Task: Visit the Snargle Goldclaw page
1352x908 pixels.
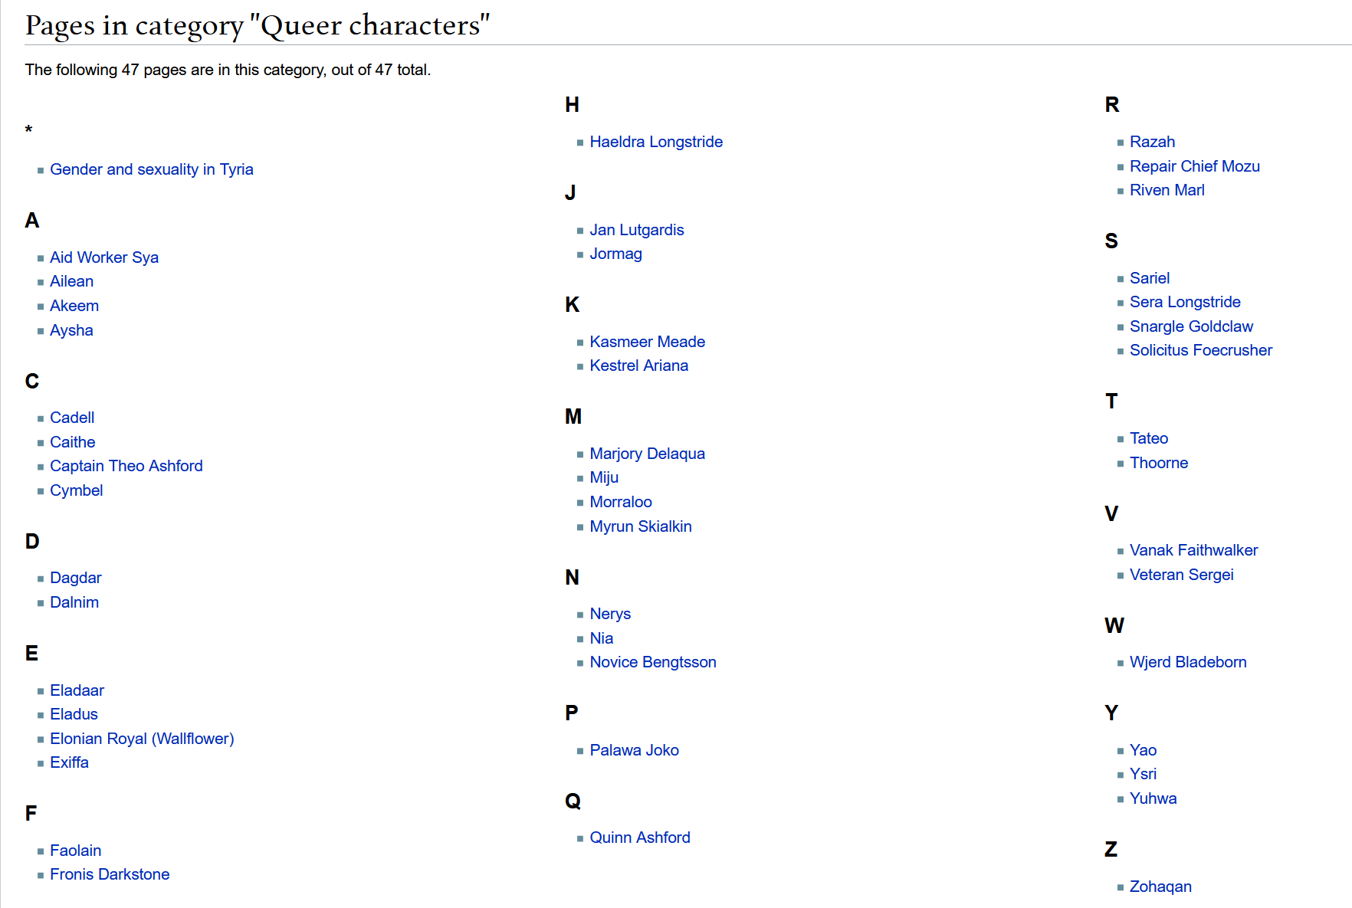Action: click(x=1192, y=326)
